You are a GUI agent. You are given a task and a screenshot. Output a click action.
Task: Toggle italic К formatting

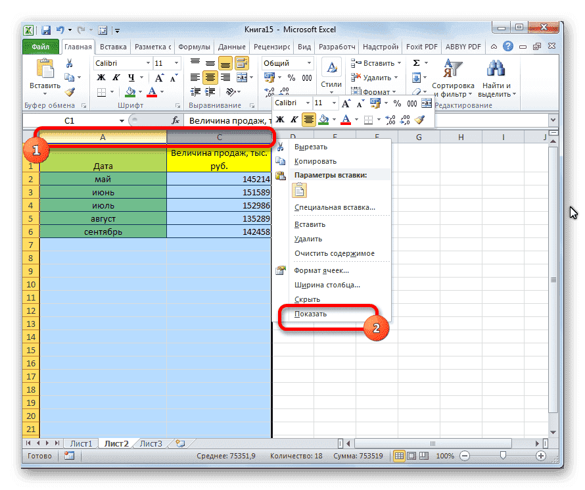(294, 120)
